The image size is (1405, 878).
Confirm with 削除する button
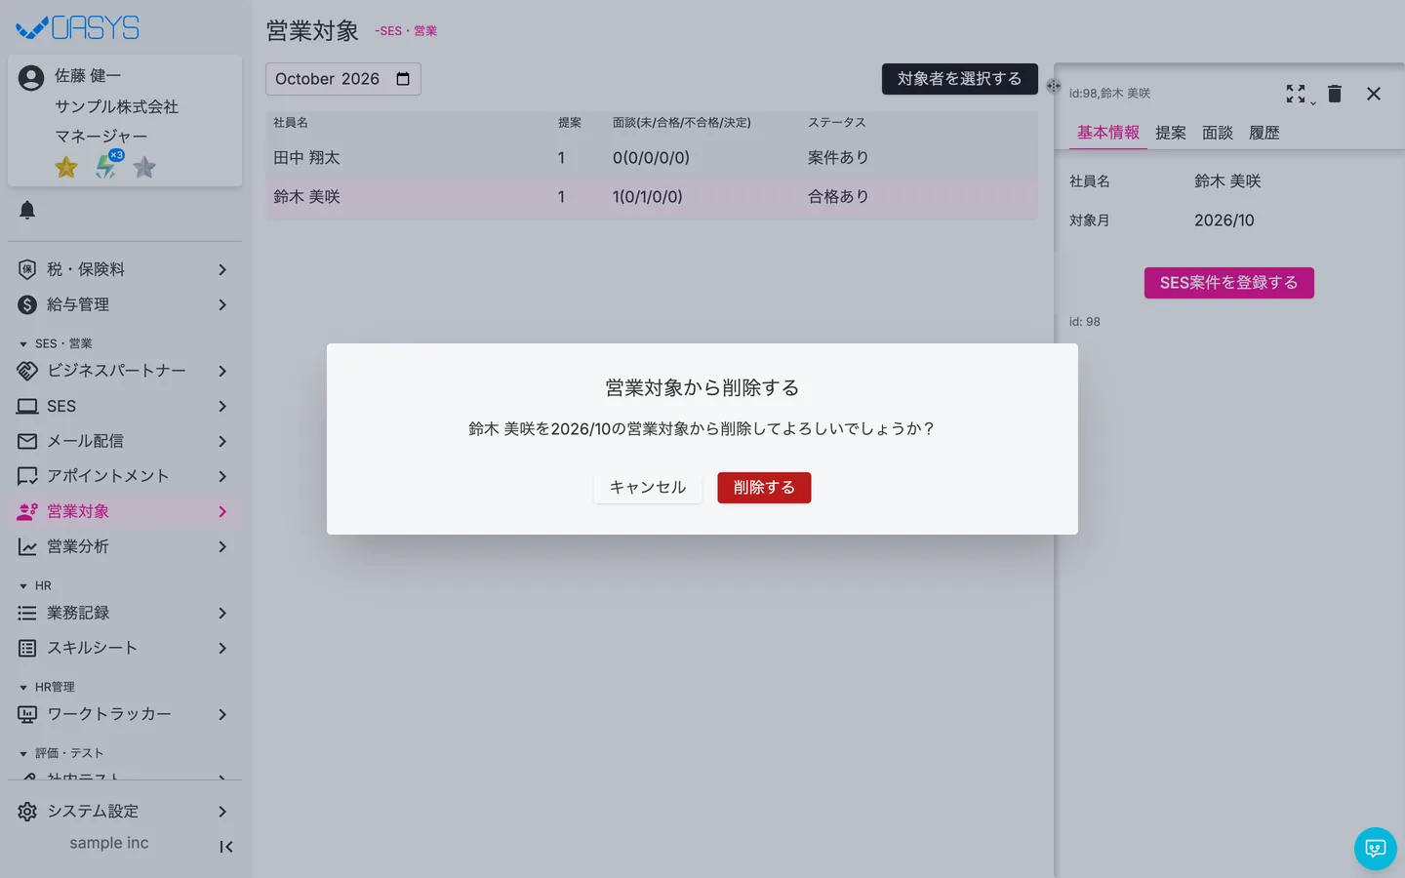tap(764, 488)
